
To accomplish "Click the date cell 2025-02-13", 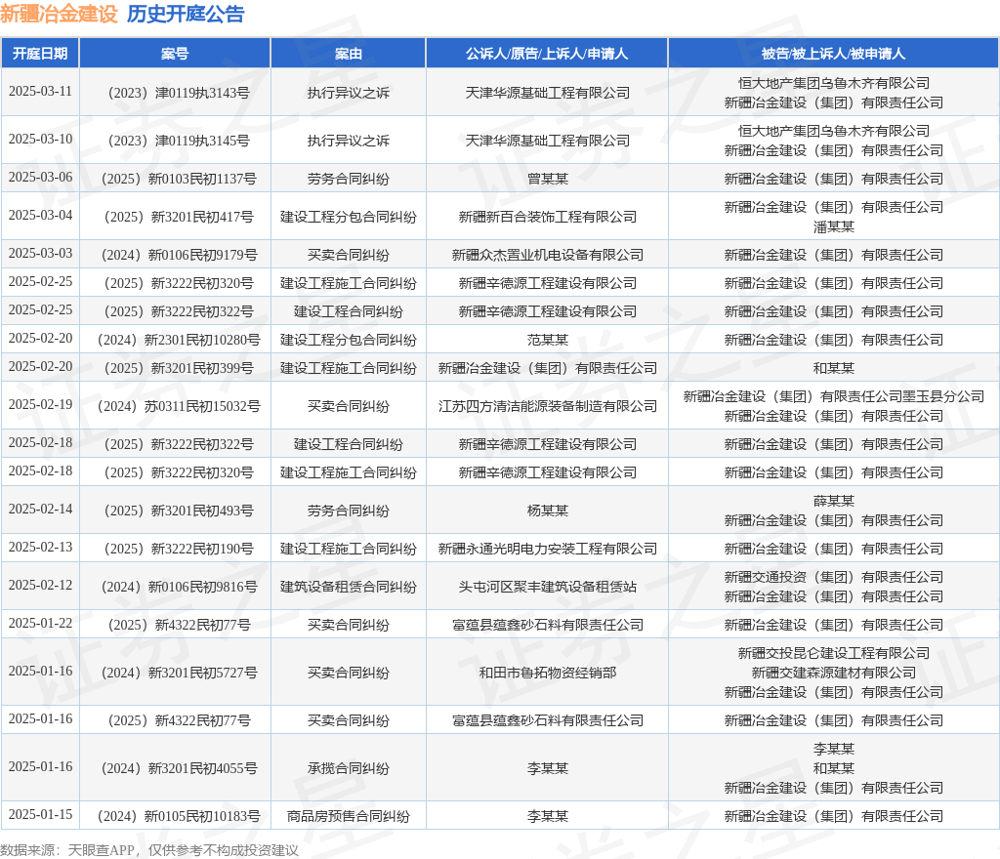I will pos(40,548).
